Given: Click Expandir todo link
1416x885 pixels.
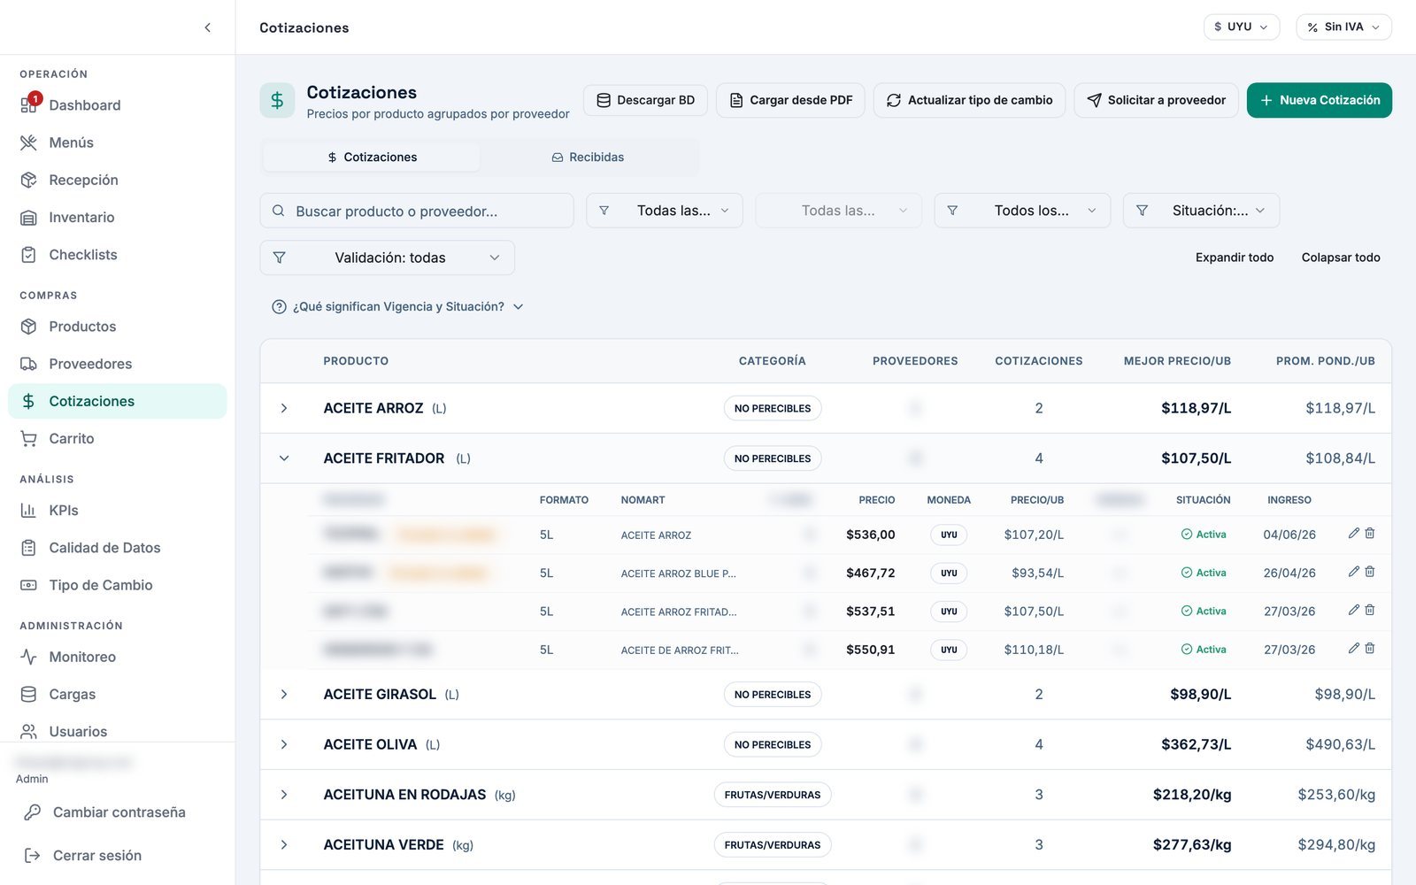Looking at the screenshot, I should (1235, 258).
